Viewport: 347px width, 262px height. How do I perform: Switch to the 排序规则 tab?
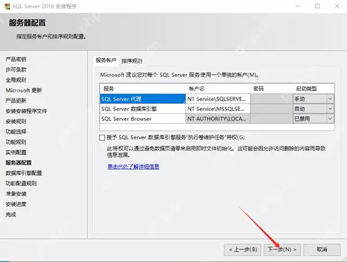point(132,61)
